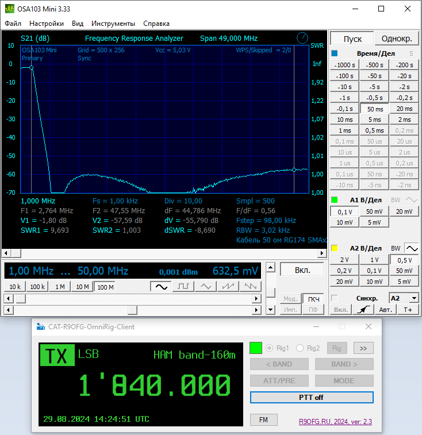Toggle the Имп. pulse button

(290, 310)
